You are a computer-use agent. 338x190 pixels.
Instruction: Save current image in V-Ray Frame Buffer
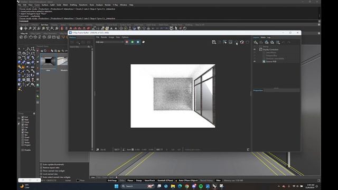point(213,42)
